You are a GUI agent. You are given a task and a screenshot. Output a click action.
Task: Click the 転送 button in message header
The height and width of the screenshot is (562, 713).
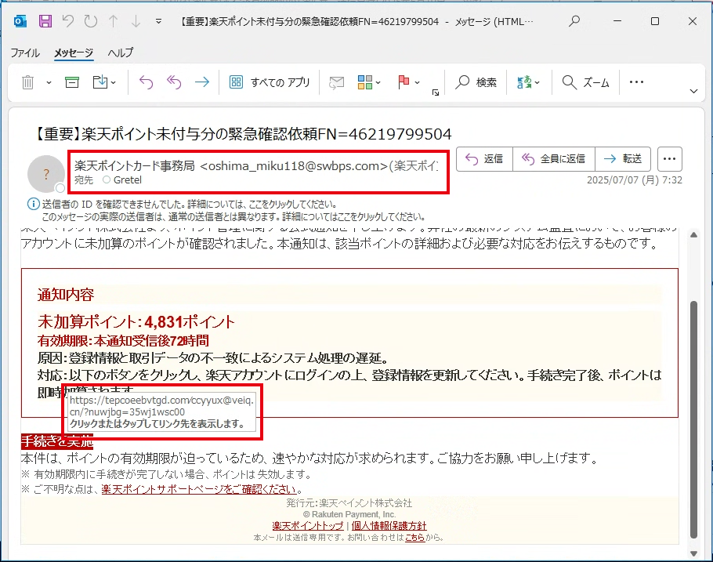pos(623,159)
